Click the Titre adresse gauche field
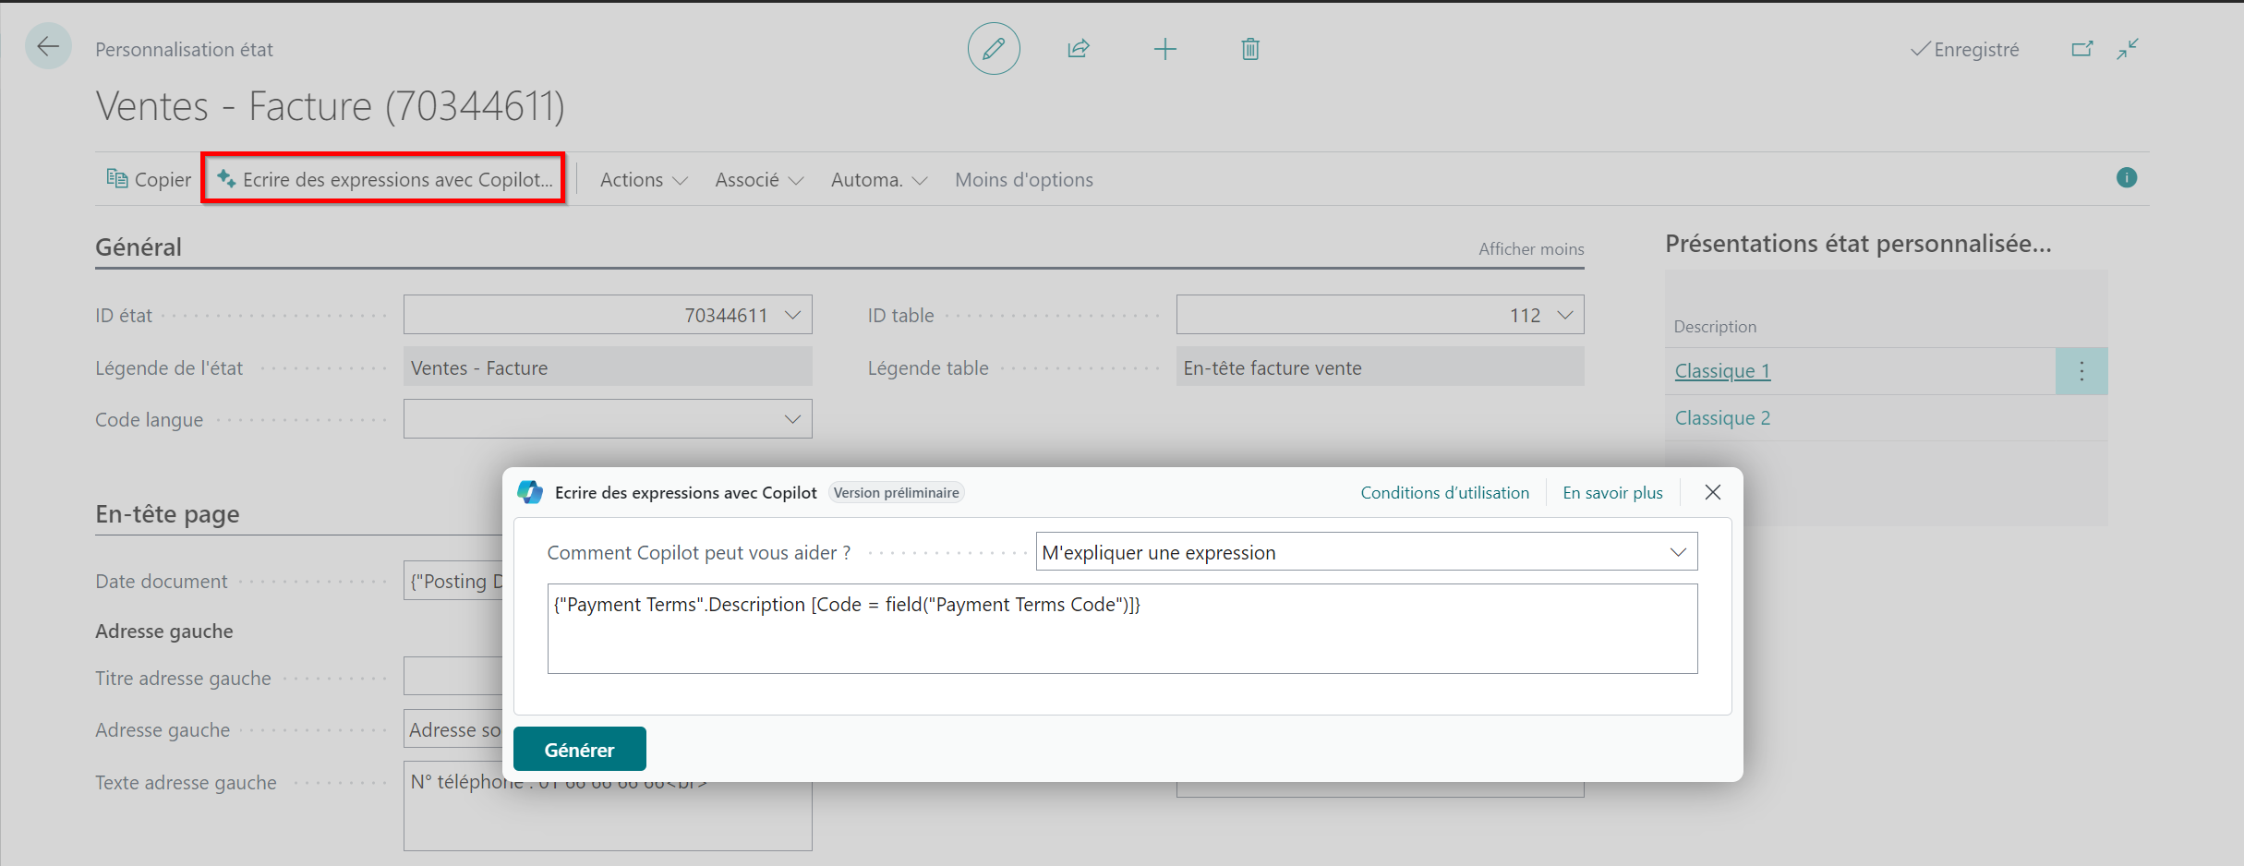 tap(453, 677)
